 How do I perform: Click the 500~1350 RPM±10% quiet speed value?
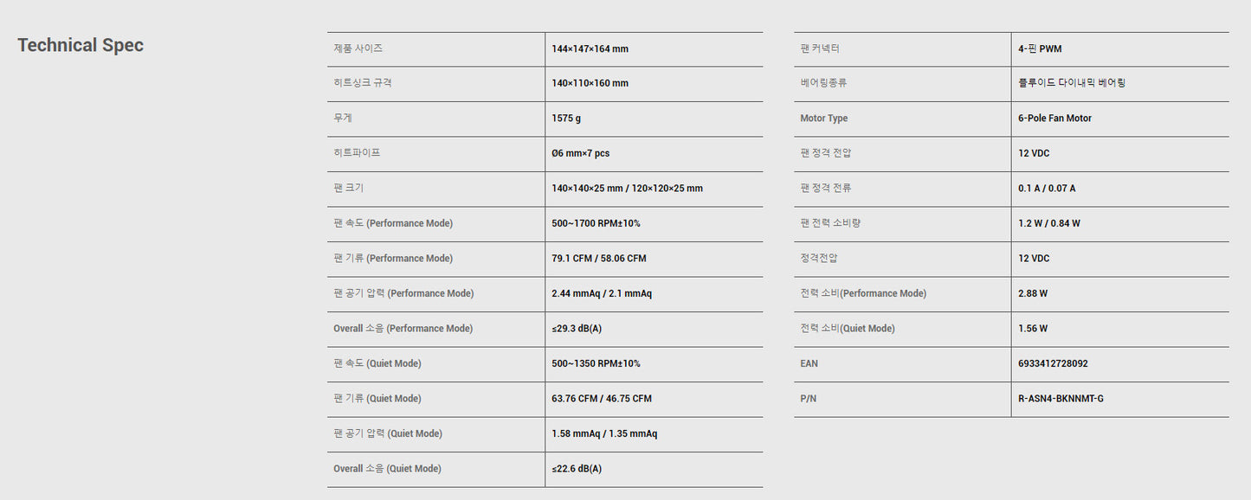[596, 364]
